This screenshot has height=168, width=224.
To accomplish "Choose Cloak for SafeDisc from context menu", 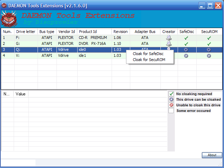I will [x=150, y=54].
